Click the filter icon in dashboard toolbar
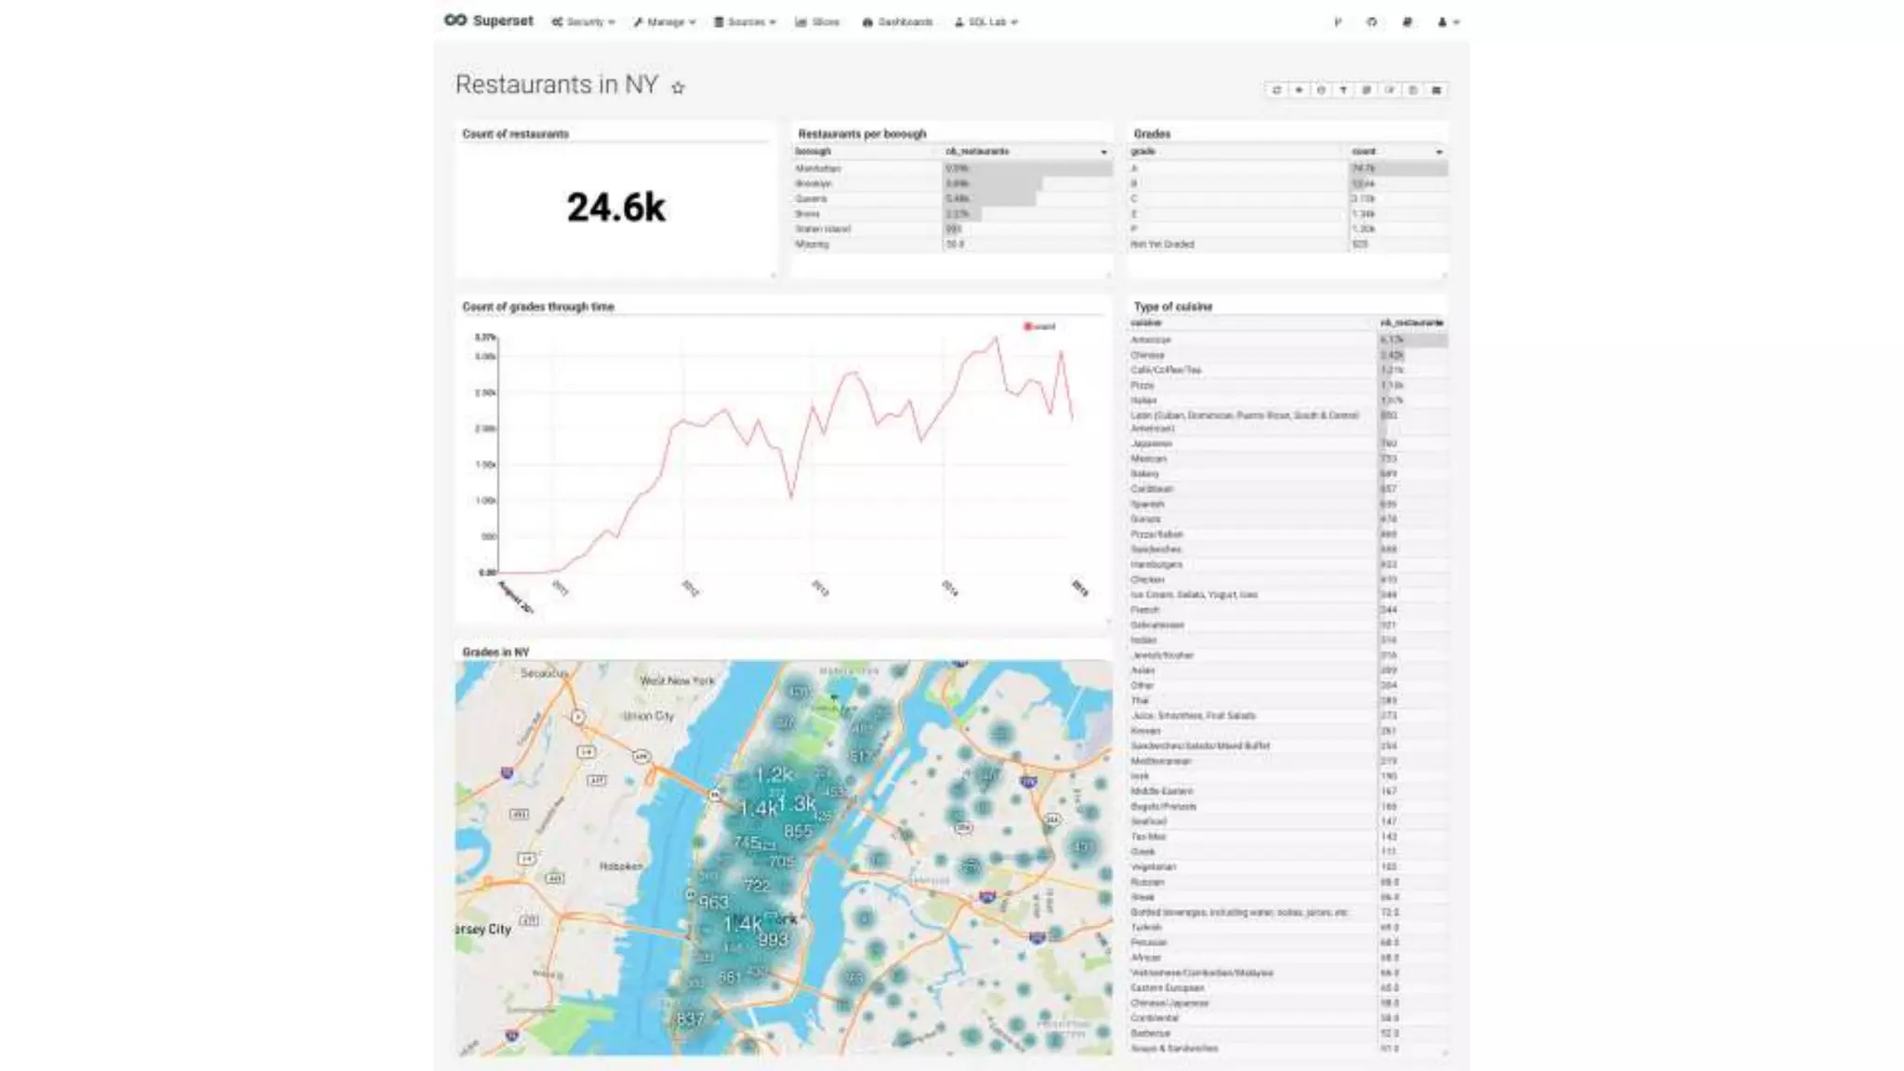The width and height of the screenshot is (1904, 1071). (1343, 90)
